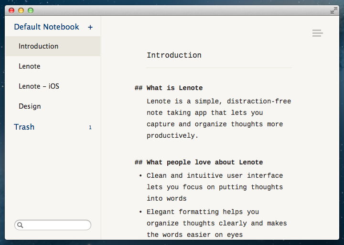Click the line 'lets you focus on putting thoughts'
Viewport: 344px width, 245px height.
tap(215, 187)
